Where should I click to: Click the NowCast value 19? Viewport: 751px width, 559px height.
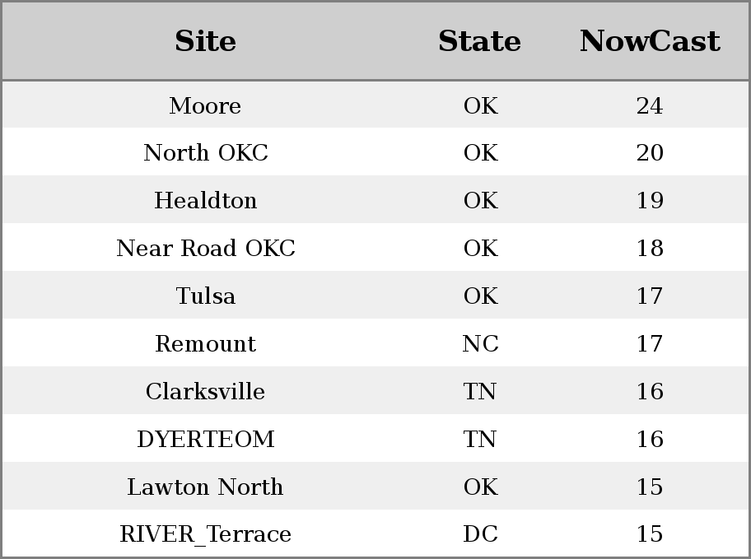650,200
